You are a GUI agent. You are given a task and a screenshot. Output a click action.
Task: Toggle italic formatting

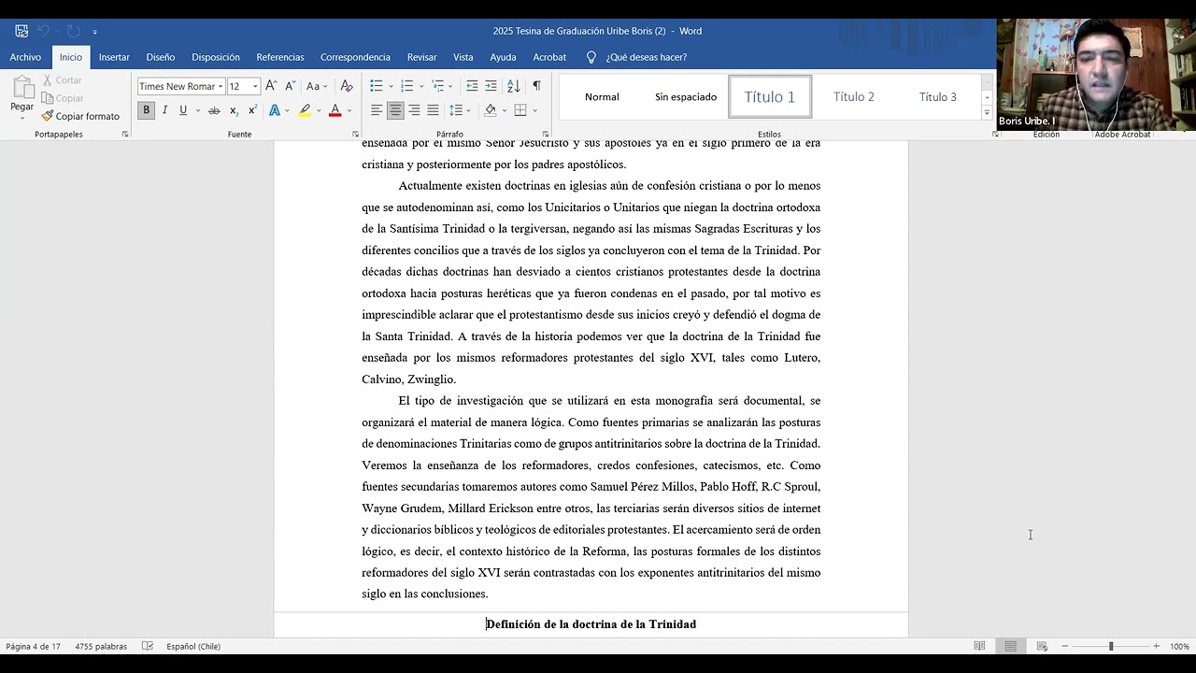(164, 110)
